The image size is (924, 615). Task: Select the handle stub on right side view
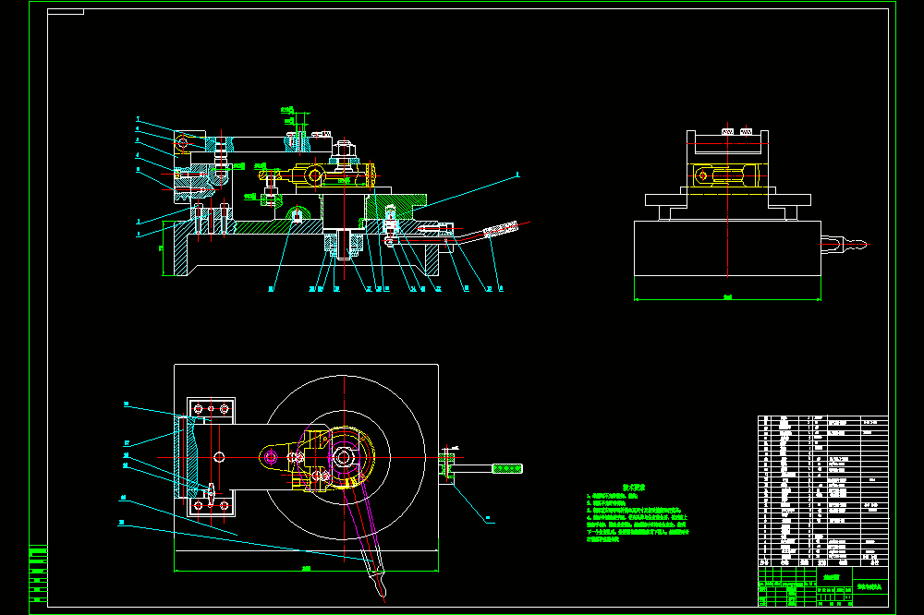tap(844, 244)
